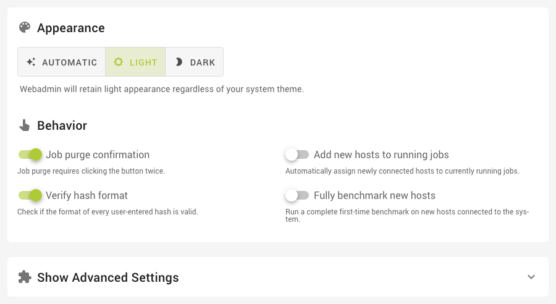The width and height of the screenshot is (556, 304).
Task: Click the sun icon on Light button
Action: pos(119,62)
